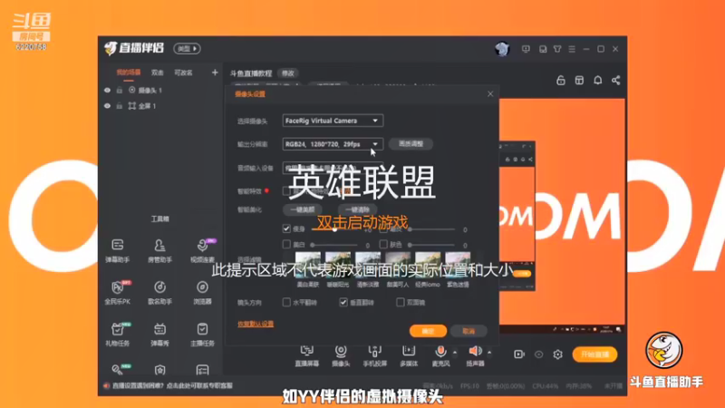Uncheck the 瘦身 checkbox
Screen dimensions: 725x408
pyautogui.click(x=286, y=228)
